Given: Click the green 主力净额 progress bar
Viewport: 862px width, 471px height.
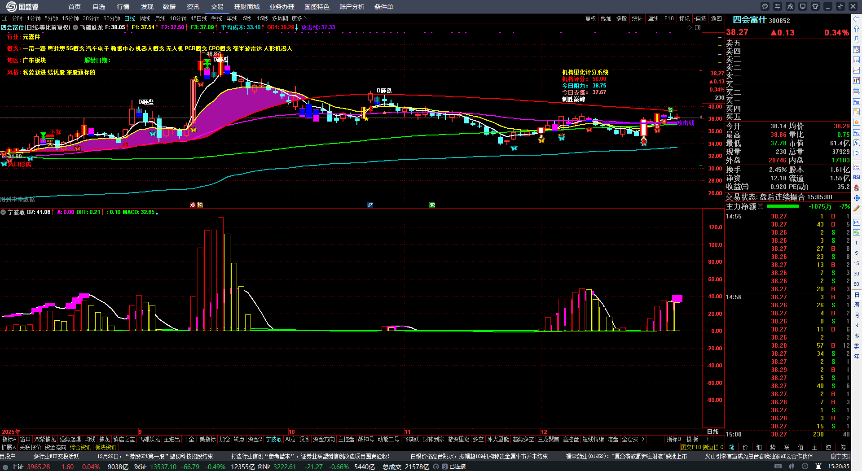Looking at the screenshot, I should click(x=783, y=206).
